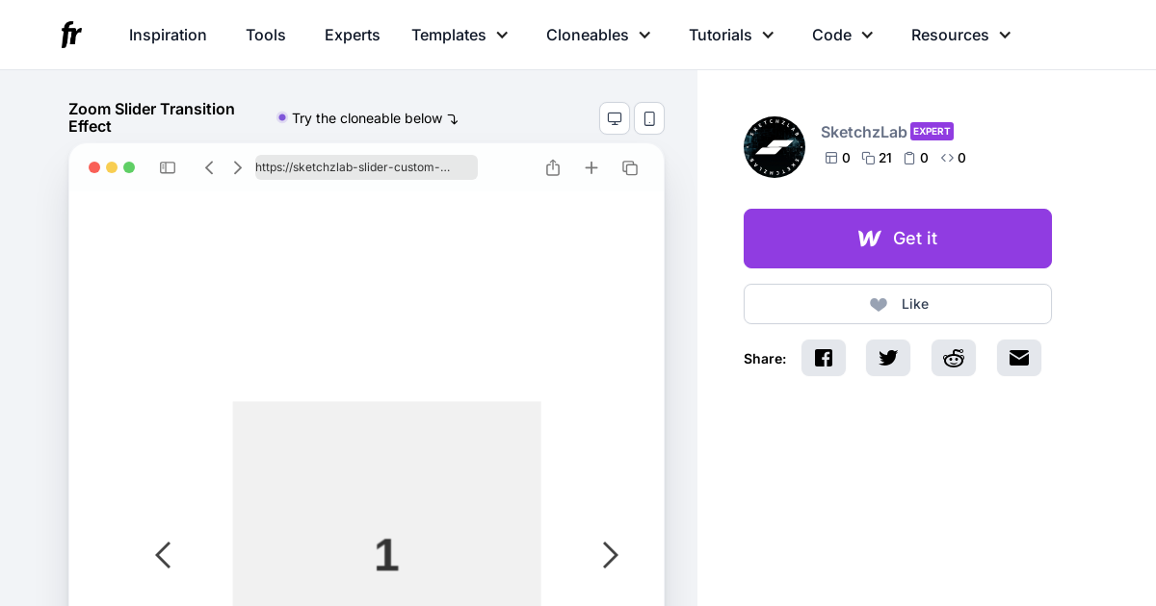Click the share icon in the browser mockup

pyautogui.click(x=553, y=167)
